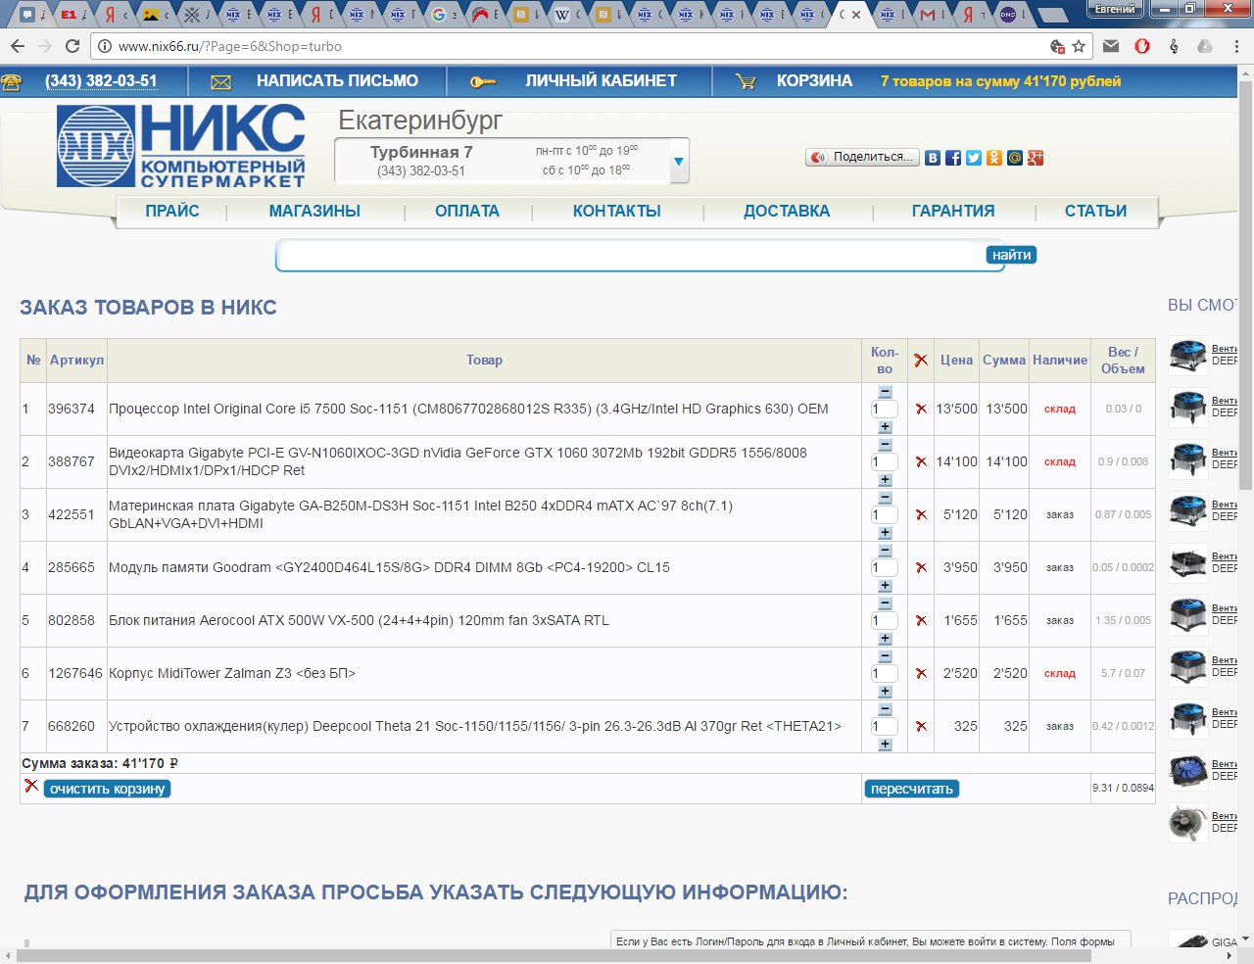
Task: Reload the current page
Action: pos(72,46)
